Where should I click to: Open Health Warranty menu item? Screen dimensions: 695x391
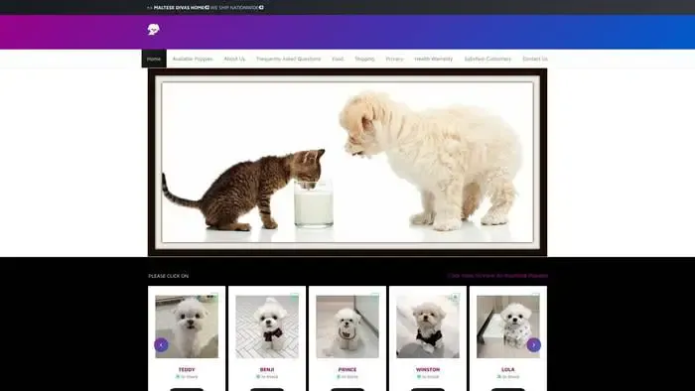[x=434, y=59]
